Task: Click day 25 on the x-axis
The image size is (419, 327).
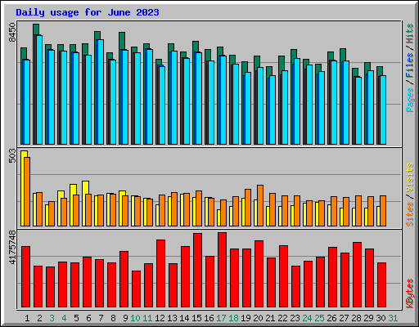Action: 319,318
